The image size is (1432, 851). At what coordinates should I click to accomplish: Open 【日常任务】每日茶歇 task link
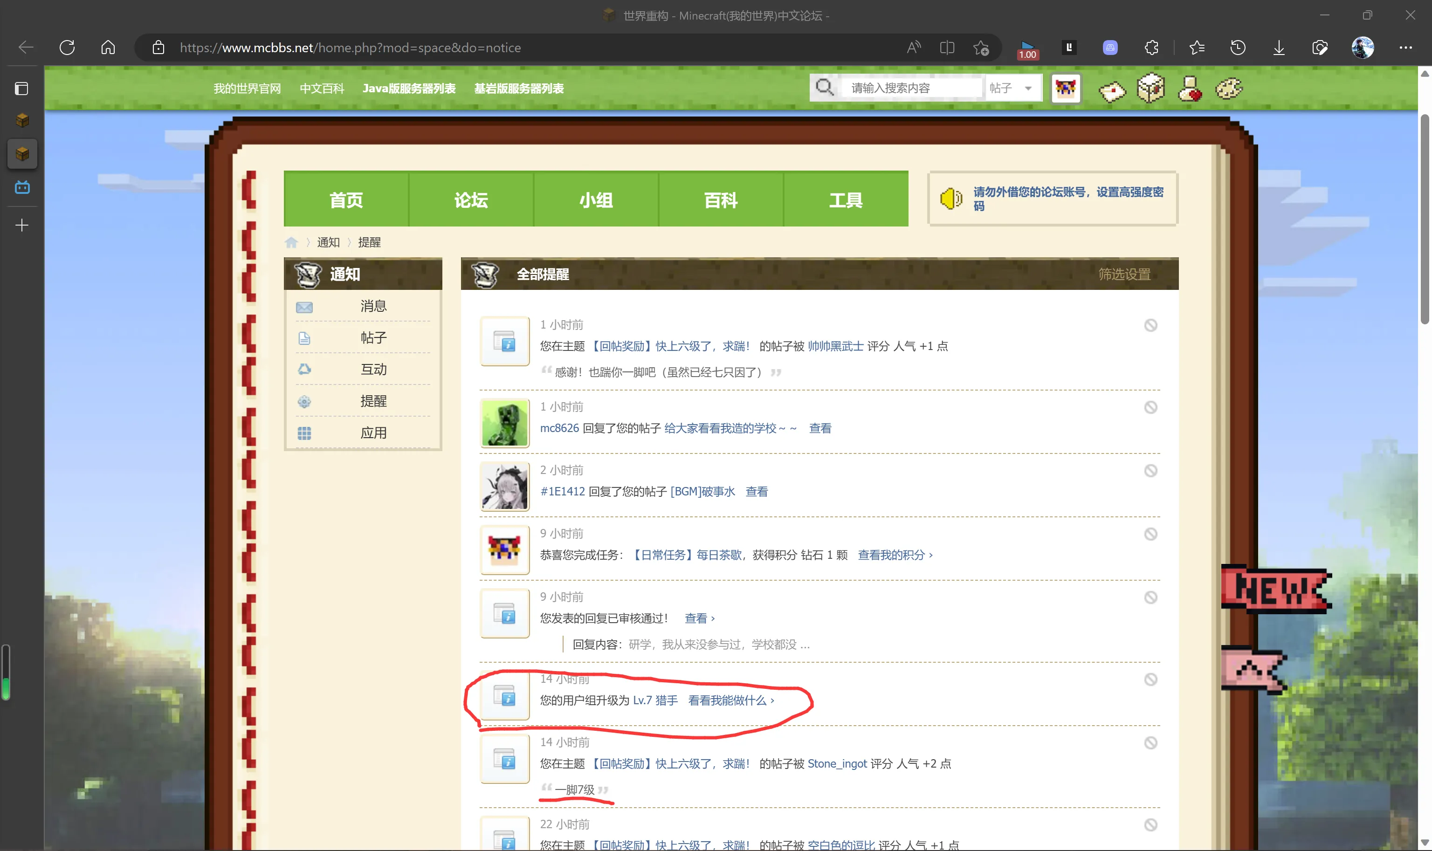click(687, 555)
